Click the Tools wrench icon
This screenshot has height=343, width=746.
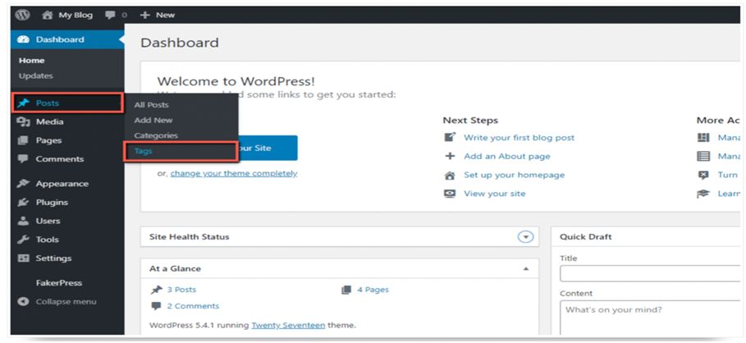click(23, 240)
